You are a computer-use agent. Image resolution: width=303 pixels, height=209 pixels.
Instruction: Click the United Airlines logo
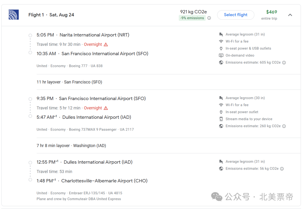point(13,15)
